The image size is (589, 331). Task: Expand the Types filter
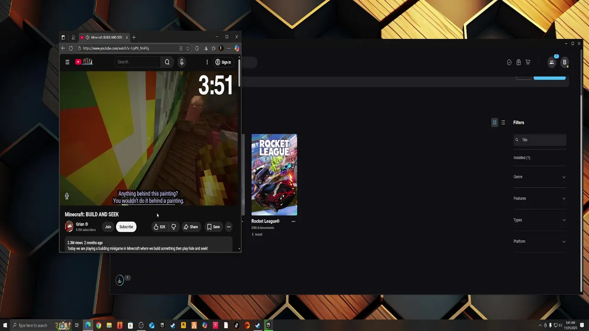coord(540,220)
